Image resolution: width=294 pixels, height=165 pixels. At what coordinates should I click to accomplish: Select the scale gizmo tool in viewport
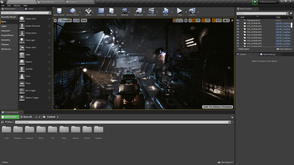182,21
